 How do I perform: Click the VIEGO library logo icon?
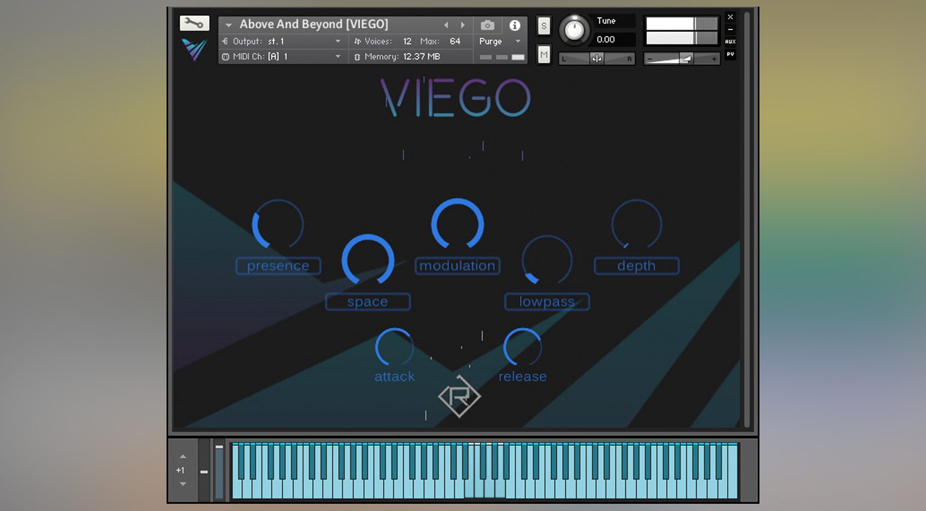pos(194,49)
